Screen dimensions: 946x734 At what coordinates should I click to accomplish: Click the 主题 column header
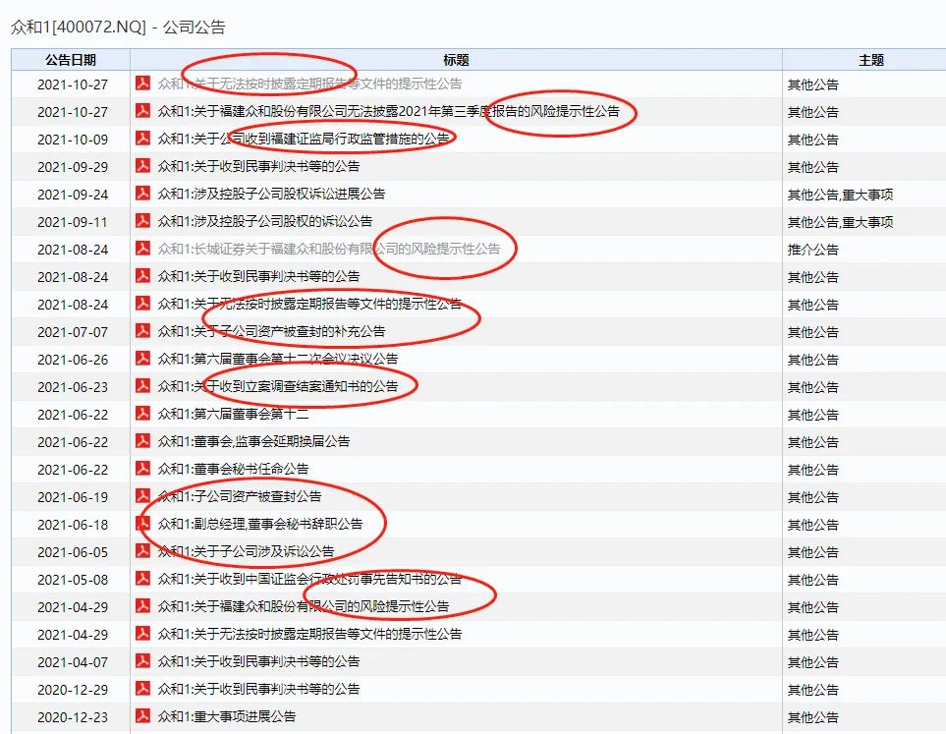[x=871, y=60]
